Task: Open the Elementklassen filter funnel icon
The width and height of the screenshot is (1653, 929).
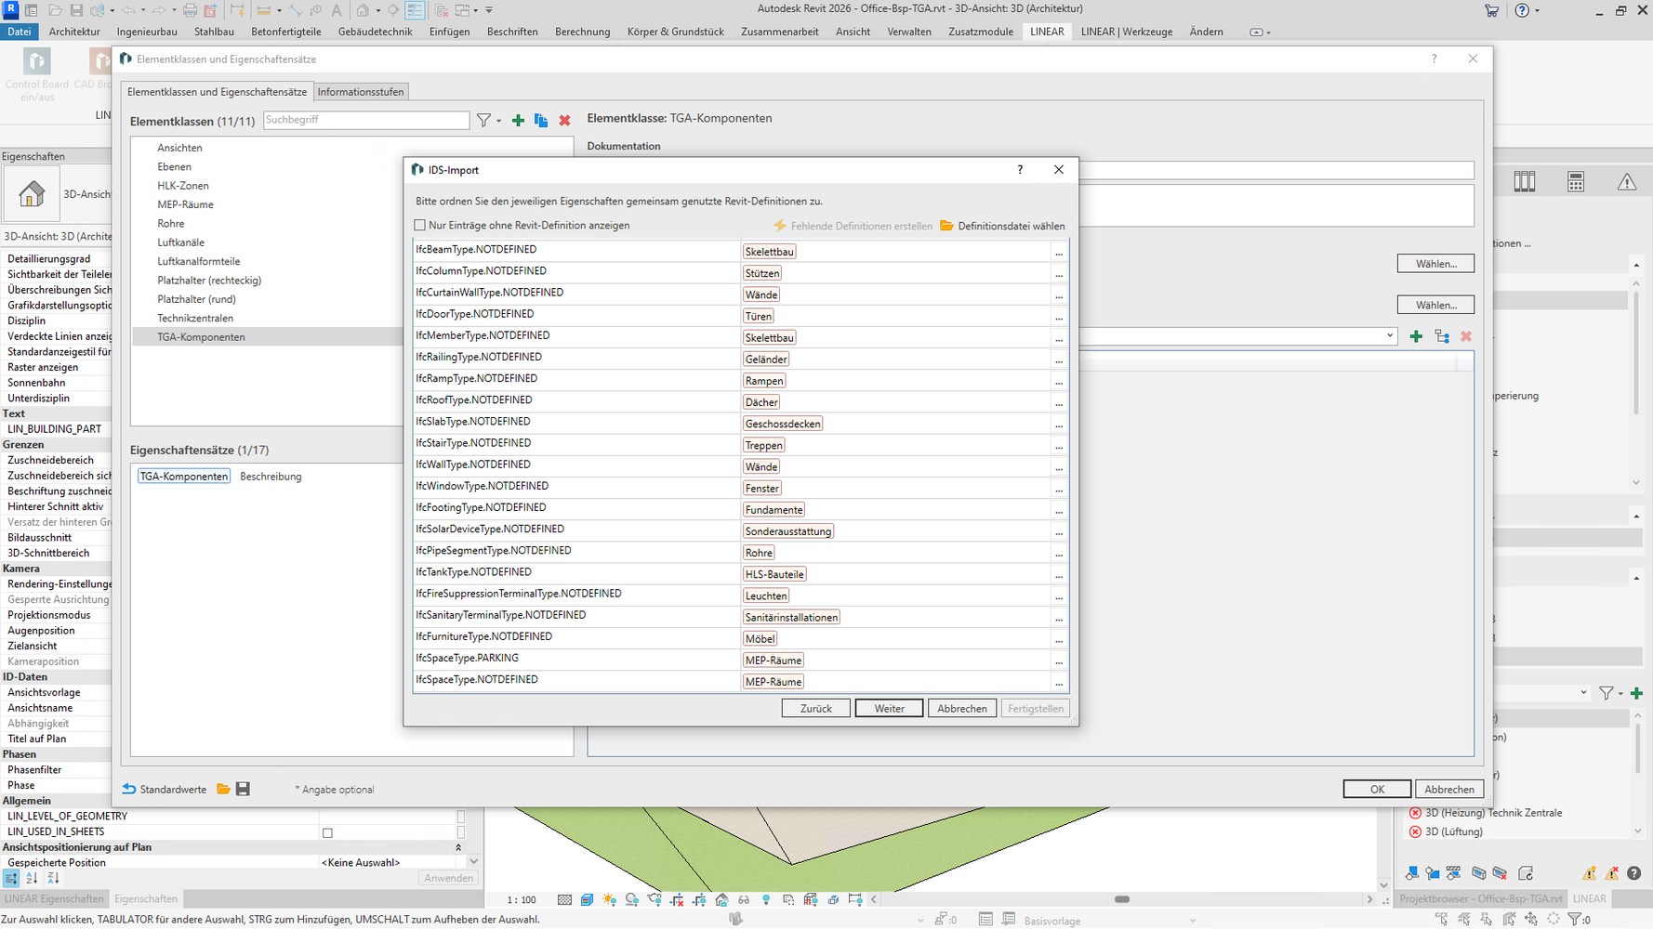Action: [483, 121]
